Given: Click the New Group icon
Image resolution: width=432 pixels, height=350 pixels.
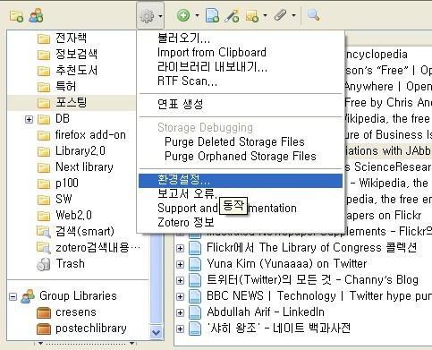Looking at the screenshot, I should 36,15.
